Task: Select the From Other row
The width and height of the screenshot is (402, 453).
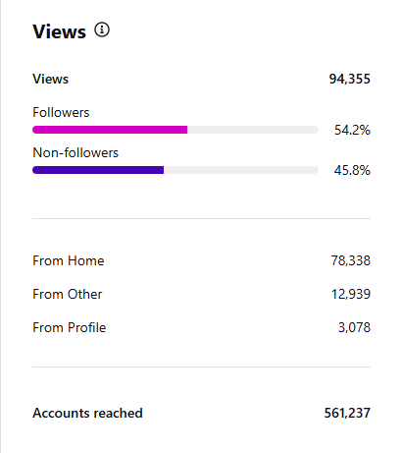Action: coord(201,295)
